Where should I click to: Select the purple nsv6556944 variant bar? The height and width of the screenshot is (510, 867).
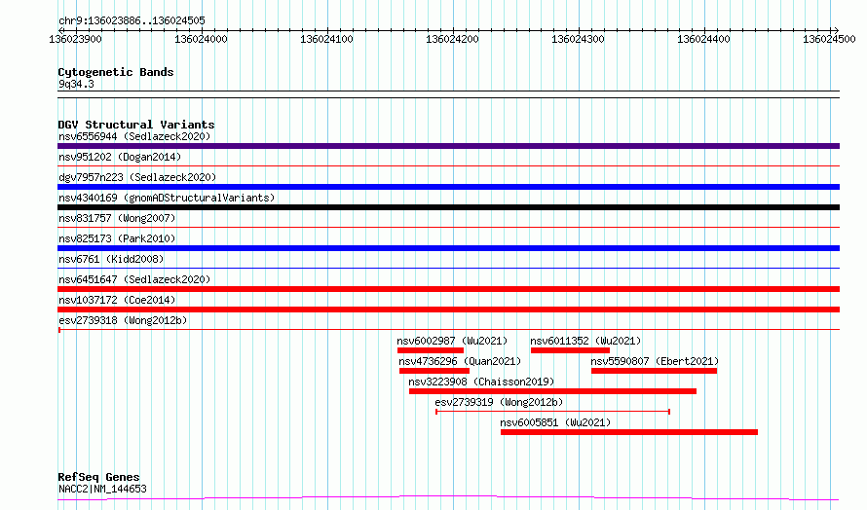pyautogui.click(x=448, y=146)
